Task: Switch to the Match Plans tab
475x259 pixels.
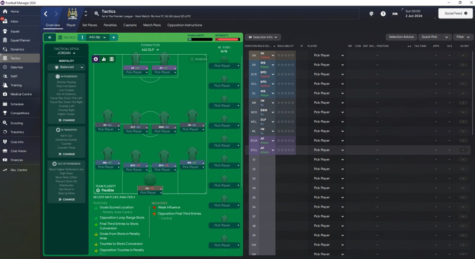Action: tap(152, 25)
